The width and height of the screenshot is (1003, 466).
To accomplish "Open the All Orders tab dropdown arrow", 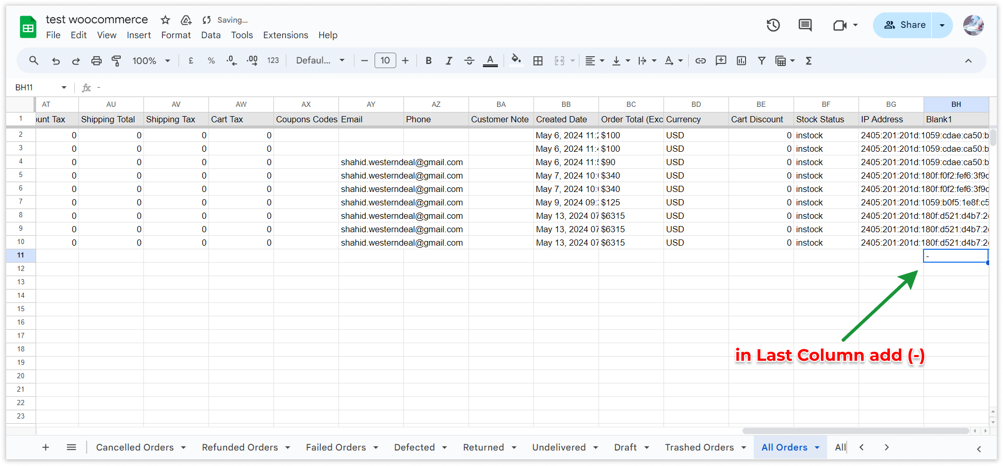I will (817, 447).
